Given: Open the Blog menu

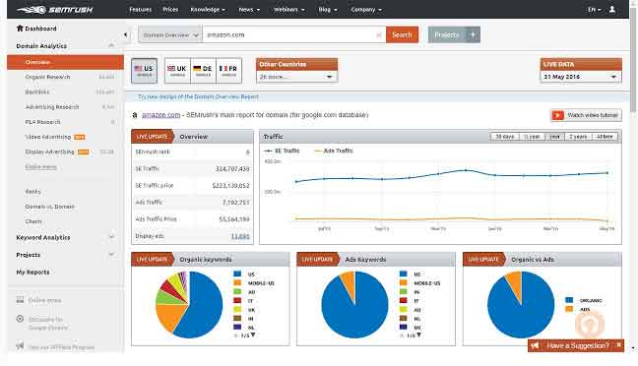Looking at the screenshot, I should pyautogui.click(x=328, y=10).
